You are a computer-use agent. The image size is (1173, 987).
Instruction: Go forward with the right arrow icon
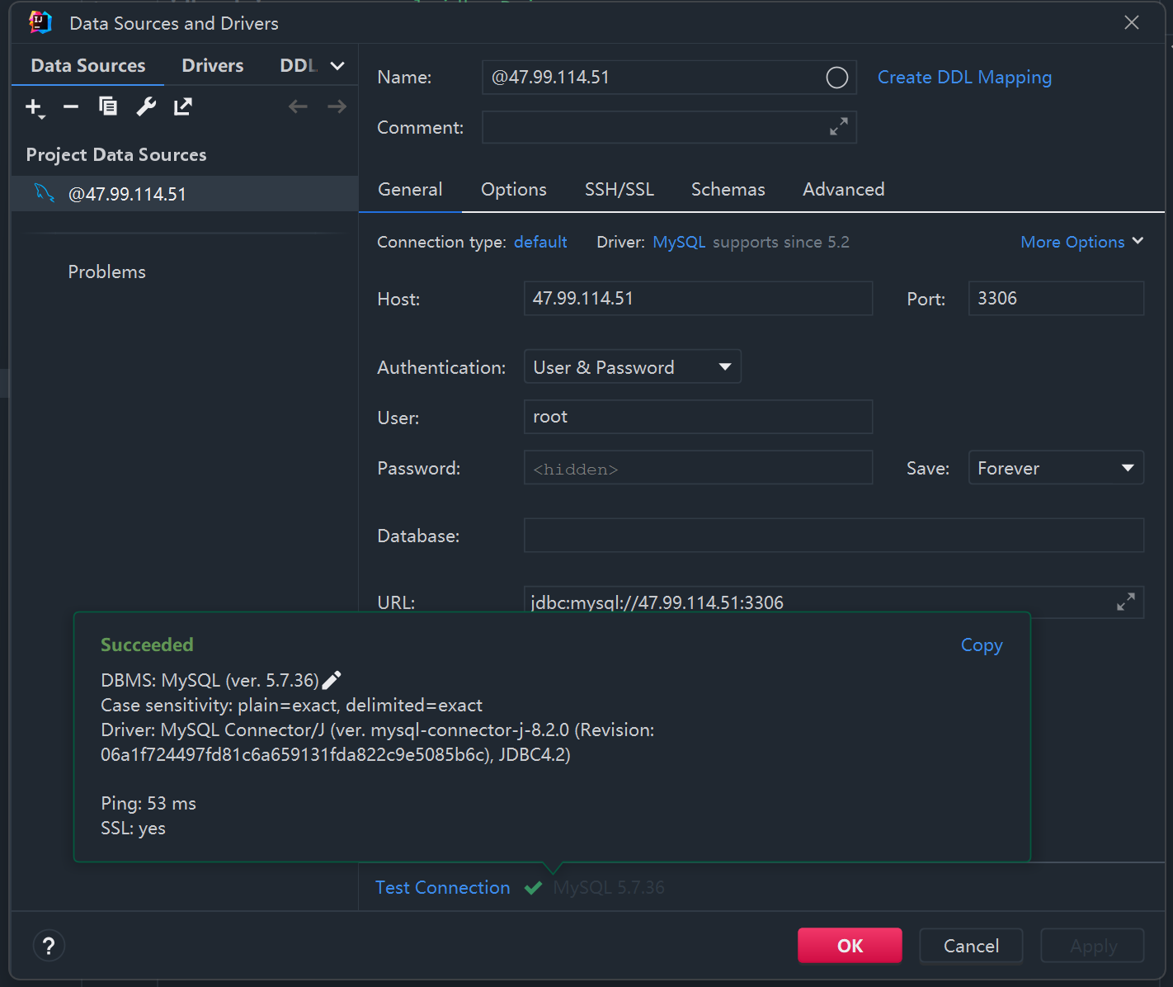(337, 106)
